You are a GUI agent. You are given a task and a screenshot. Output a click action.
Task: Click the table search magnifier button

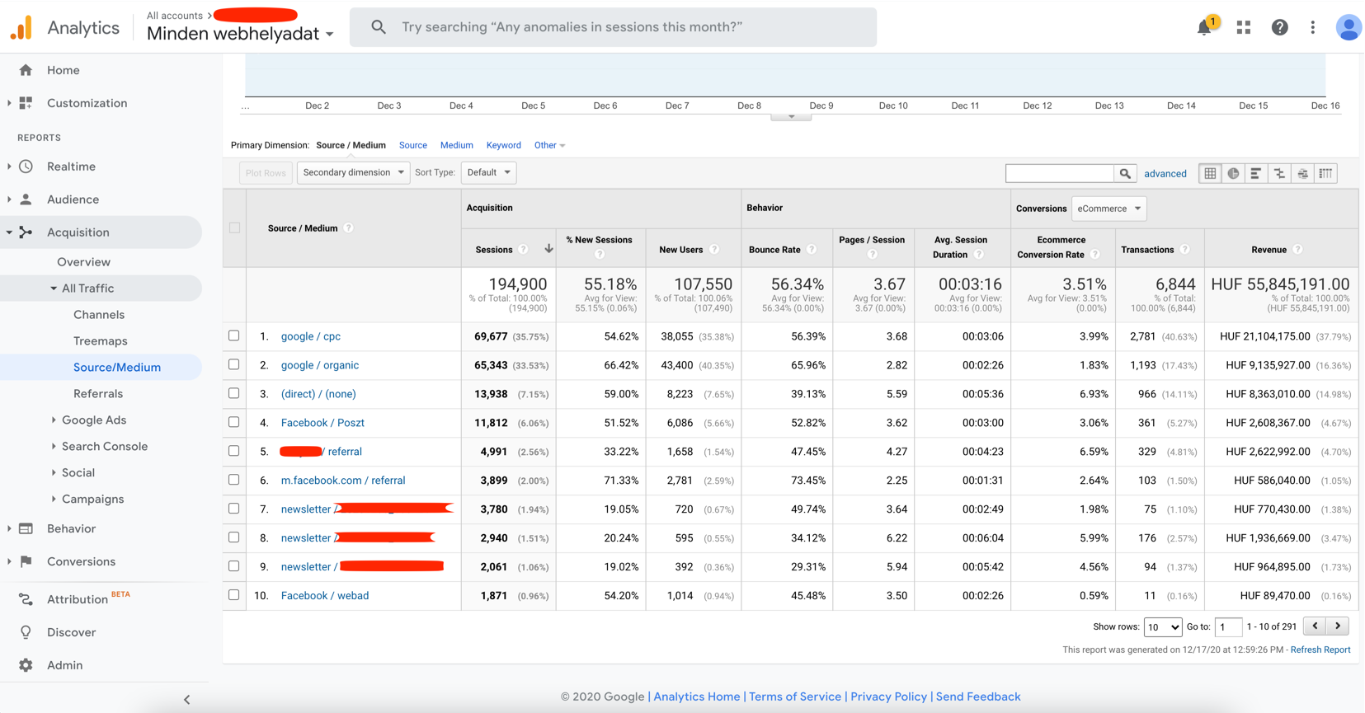pos(1125,173)
